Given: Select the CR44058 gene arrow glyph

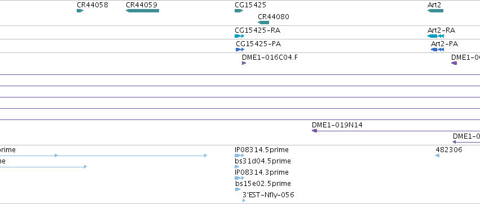Looking at the screenshot, I should pyautogui.click(x=80, y=11).
